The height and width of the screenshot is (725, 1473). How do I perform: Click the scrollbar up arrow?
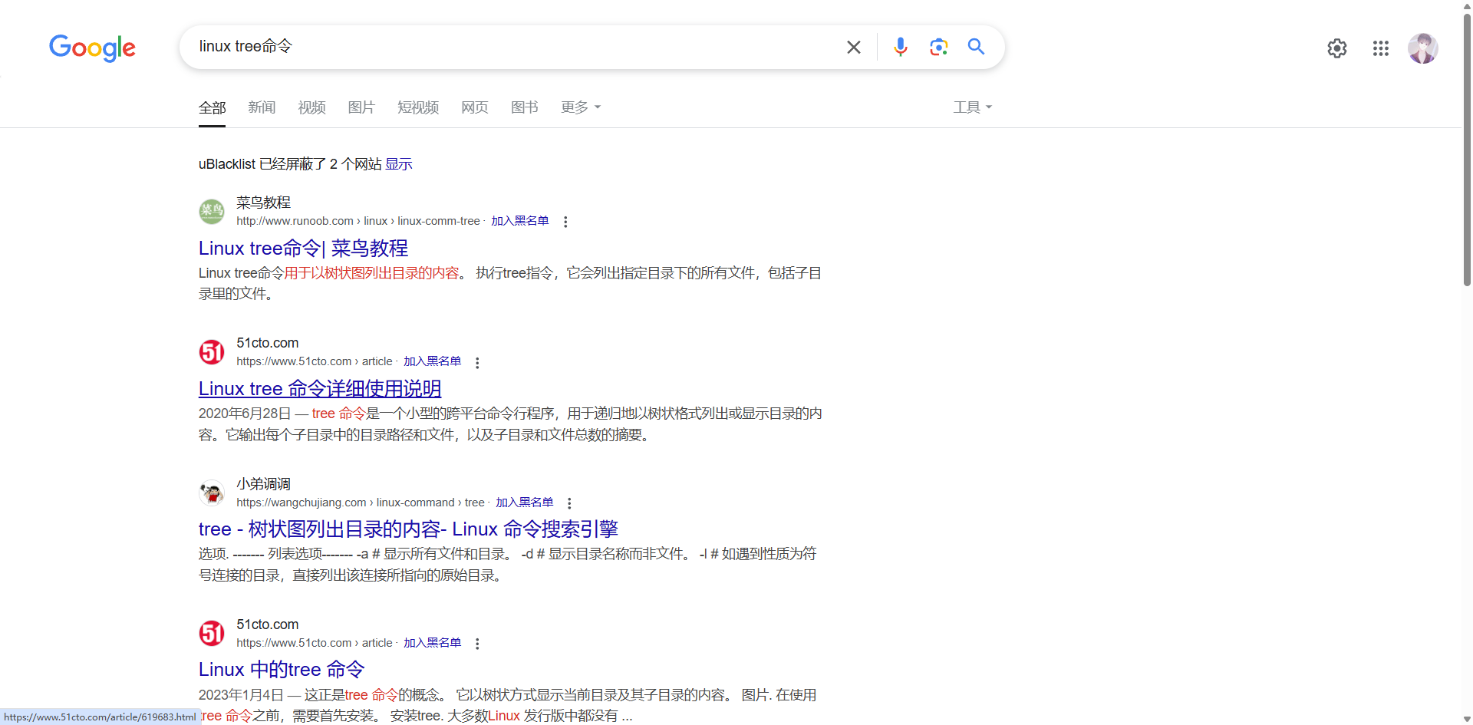pyautogui.click(x=1467, y=5)
